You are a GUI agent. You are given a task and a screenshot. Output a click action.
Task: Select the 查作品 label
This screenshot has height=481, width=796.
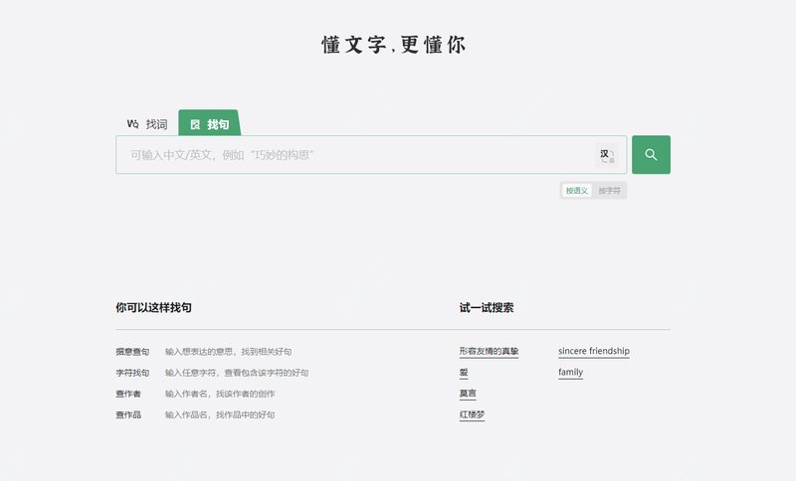pyautogui.click(x=127, y=414)
